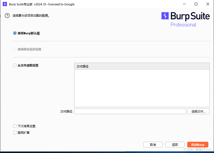Go back with the 返回 button

point(175,145)
